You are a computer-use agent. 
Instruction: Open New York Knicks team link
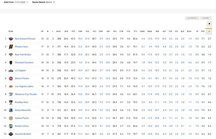[x=23, y=55]
